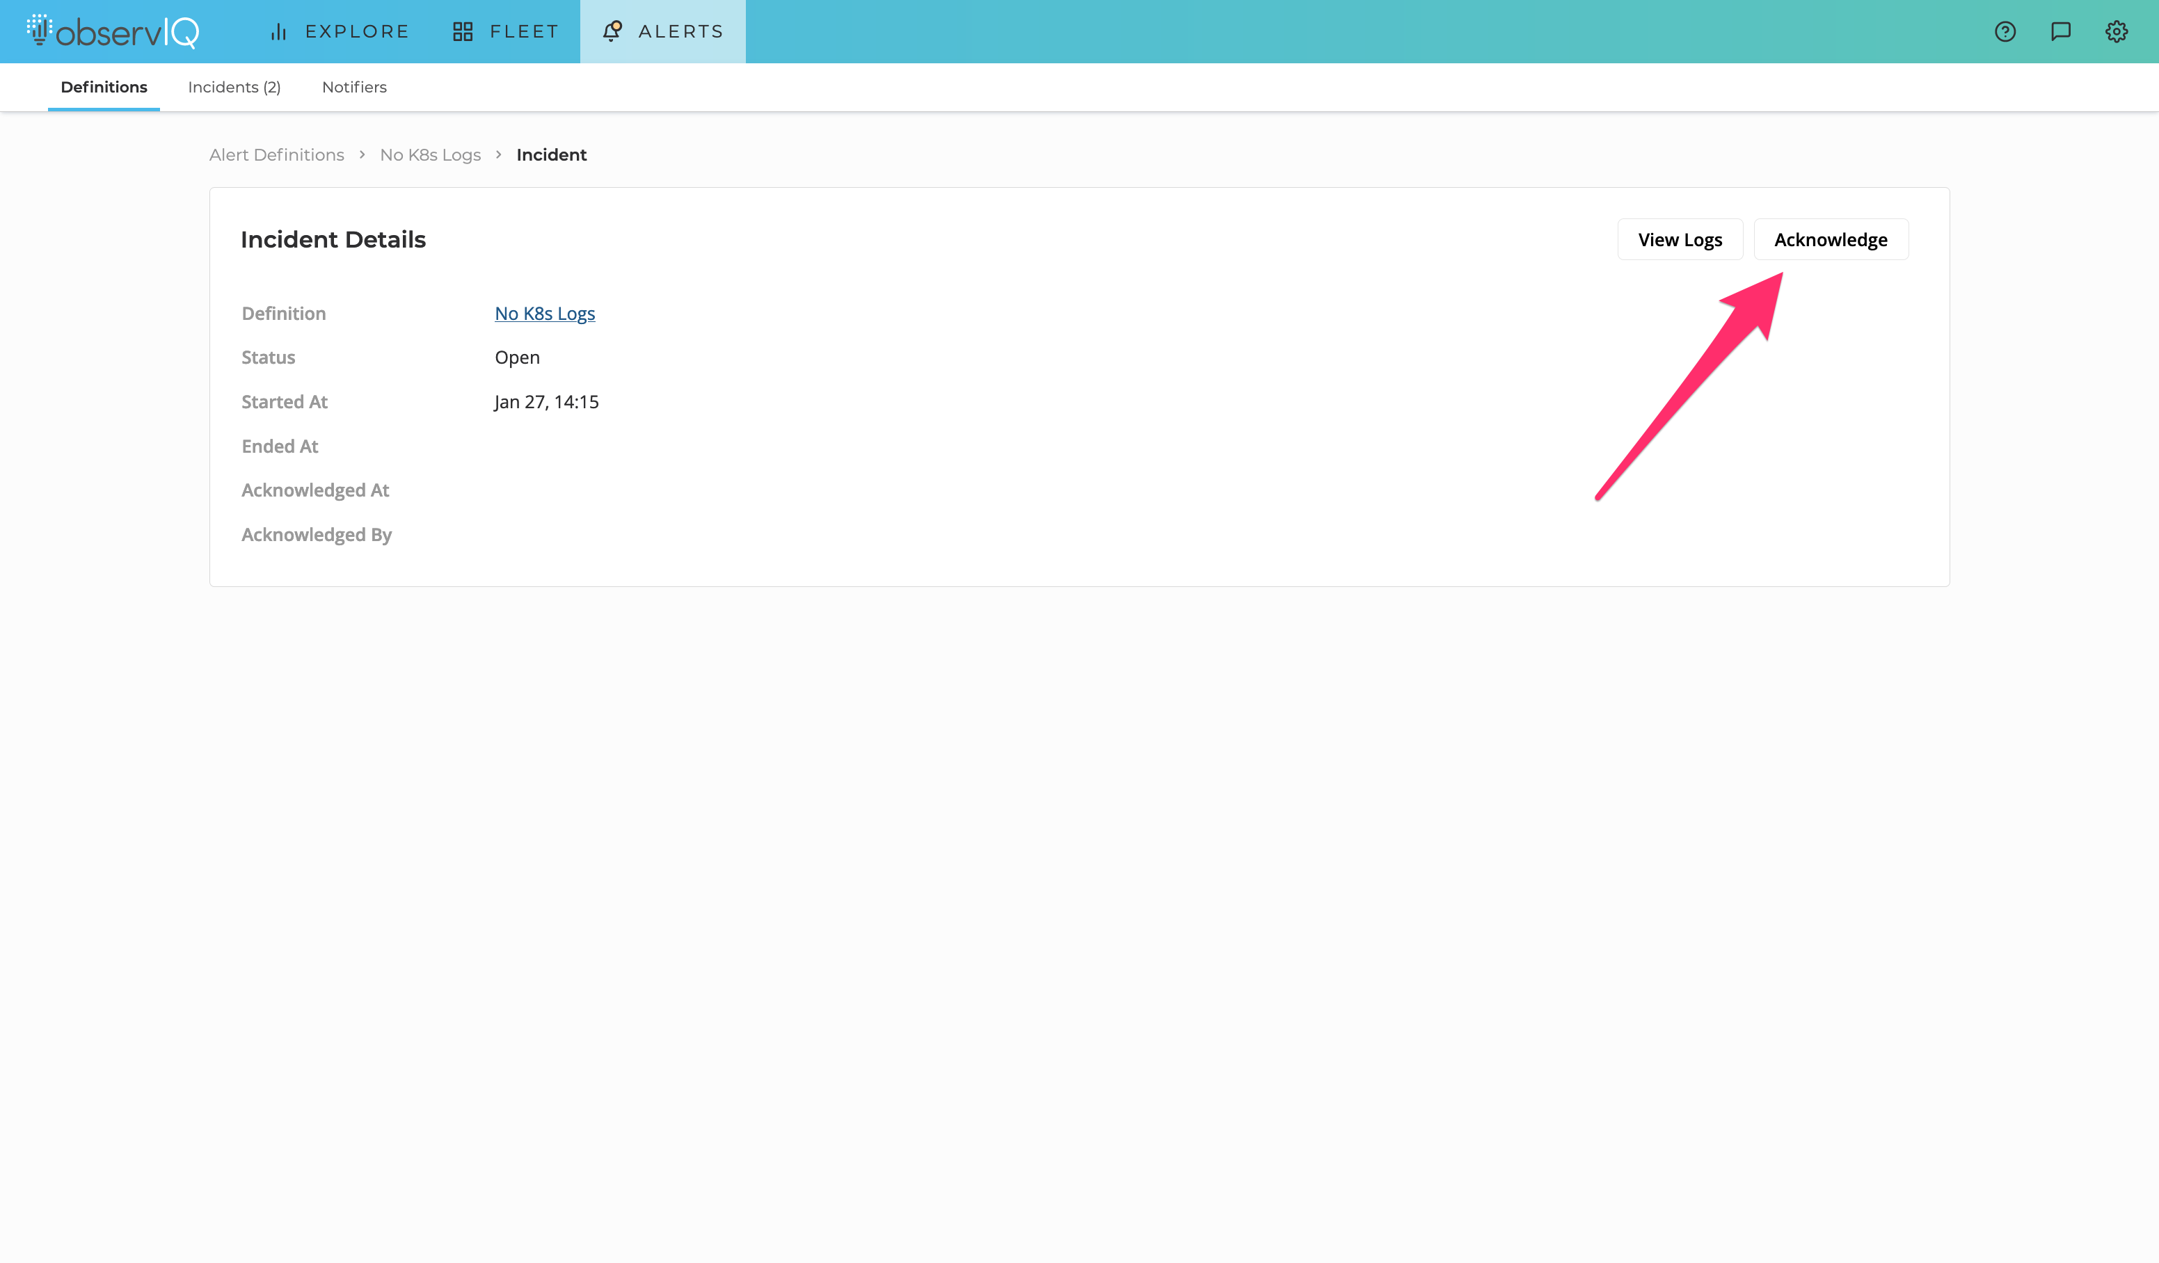Viewport: 2159px width, 1263px height.
Task: Click the No K8s Logs breadcrumb
Action: [430, 155]
